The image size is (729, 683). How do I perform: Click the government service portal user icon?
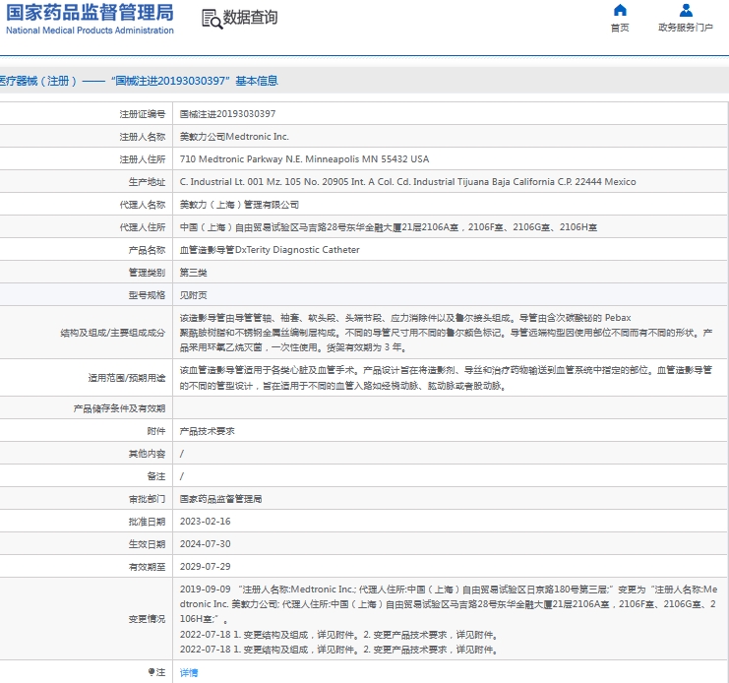pyautogui.click(x=686, y=10)
